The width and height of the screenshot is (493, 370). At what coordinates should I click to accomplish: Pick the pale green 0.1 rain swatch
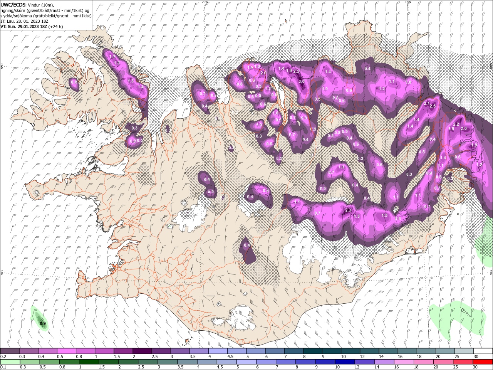10,362
